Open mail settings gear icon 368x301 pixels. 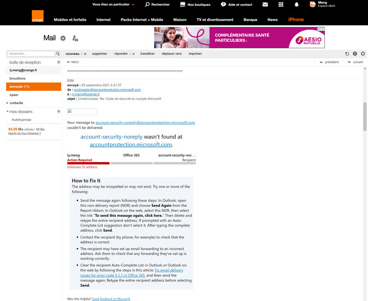363,54
